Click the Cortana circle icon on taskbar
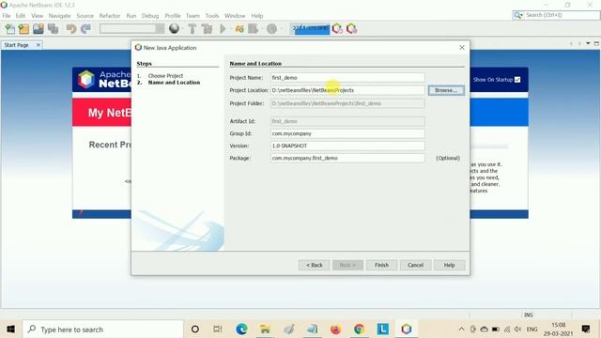Image resolution: width=601 pixels, height=338 pixels. coord(195,330)
